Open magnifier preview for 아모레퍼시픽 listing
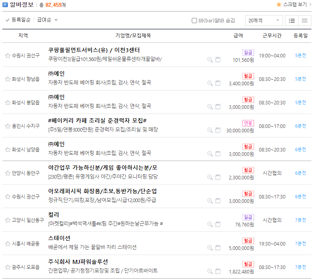Screen dimensions: 313x279 [x=210, y=201]
